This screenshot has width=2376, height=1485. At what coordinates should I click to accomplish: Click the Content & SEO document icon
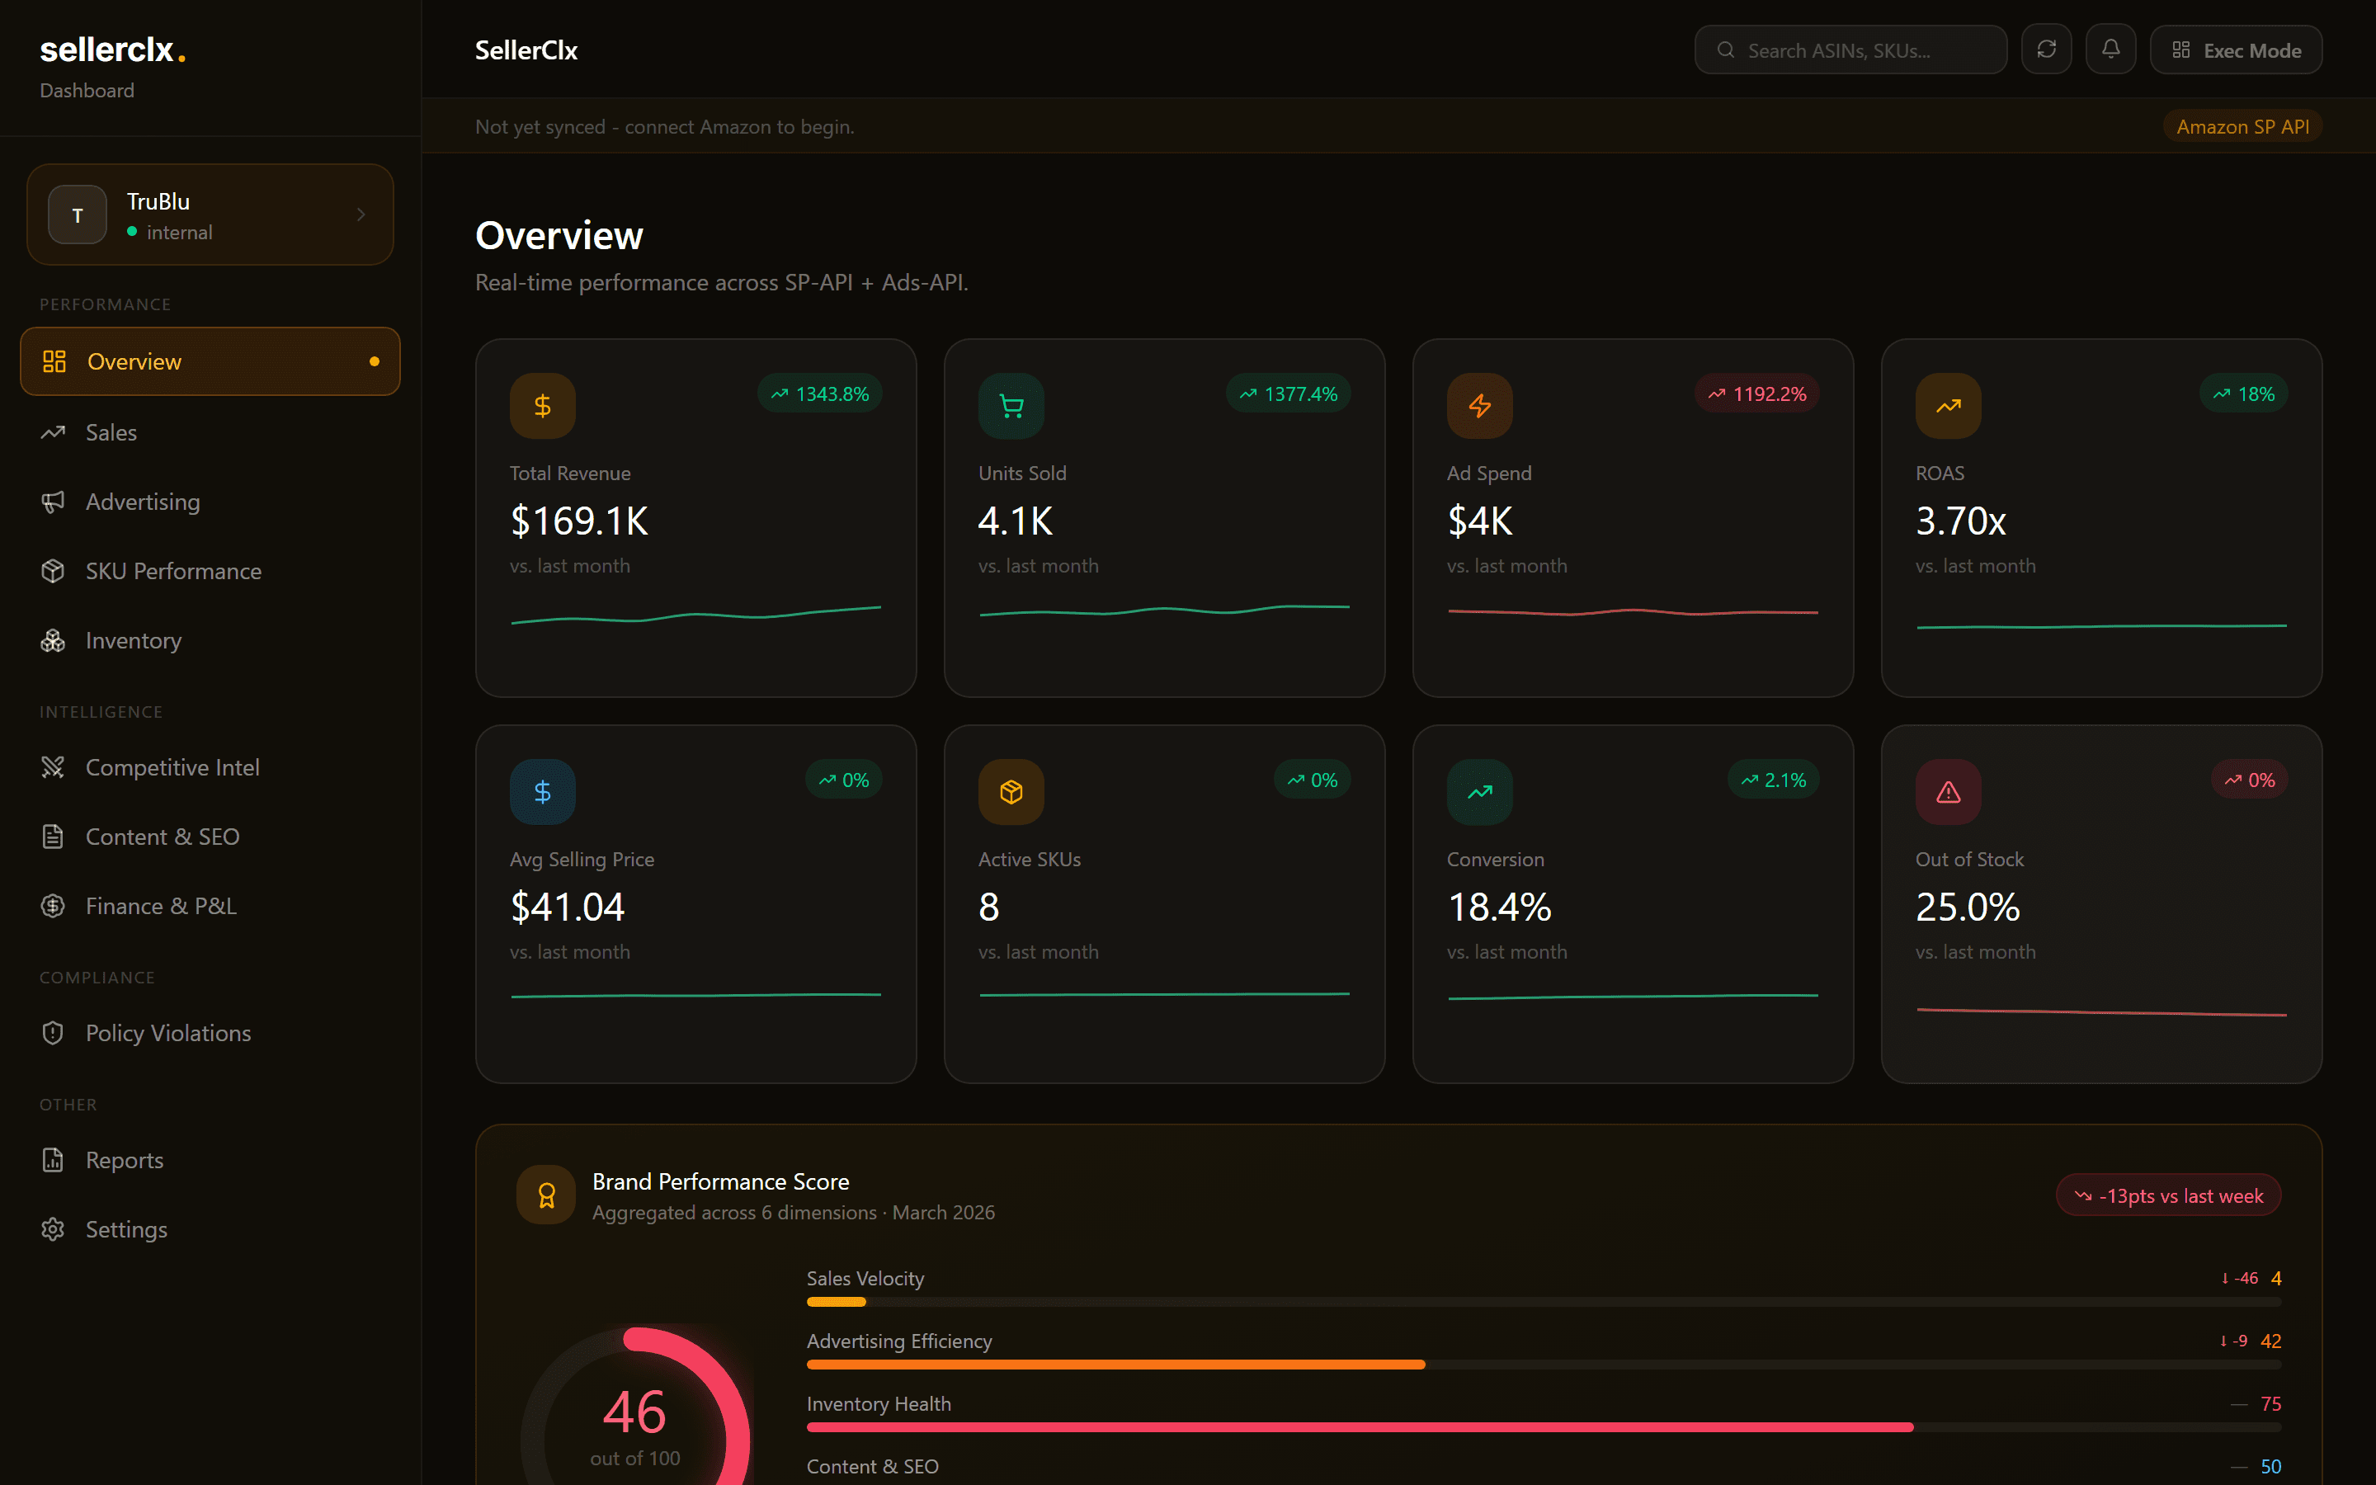click(x=53, y=837)
